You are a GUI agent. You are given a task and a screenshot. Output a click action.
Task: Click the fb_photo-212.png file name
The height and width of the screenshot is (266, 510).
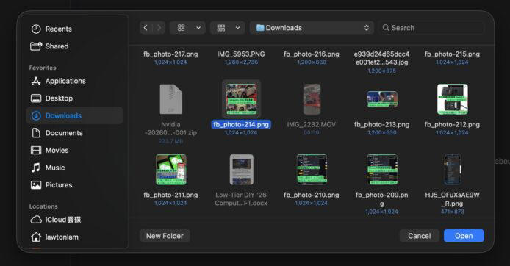[x=453, y=124]
